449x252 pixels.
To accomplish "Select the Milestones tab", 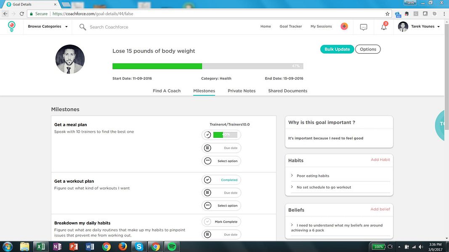I will [x=204, y=91].
